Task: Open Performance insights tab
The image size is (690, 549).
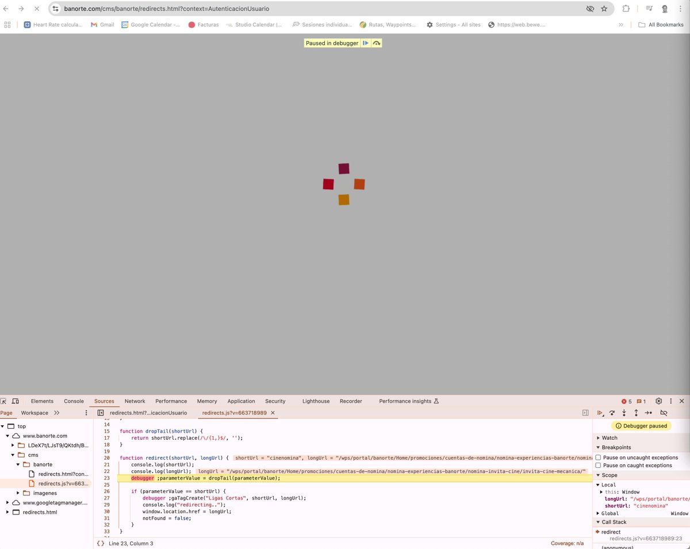Action: 409,401
